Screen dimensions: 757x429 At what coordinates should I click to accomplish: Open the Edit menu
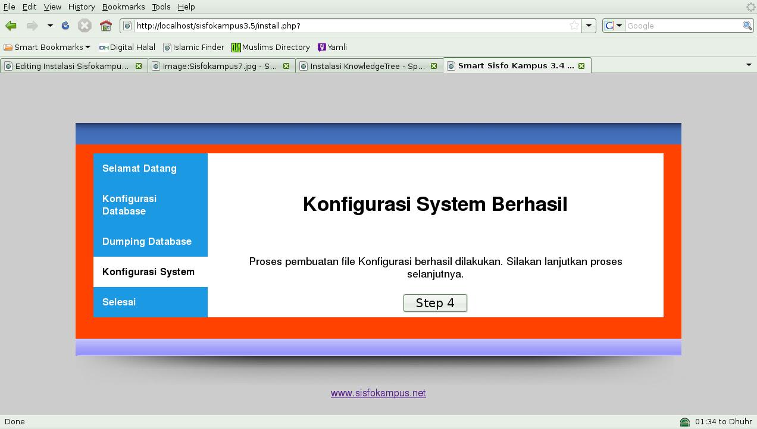[29, 7]
